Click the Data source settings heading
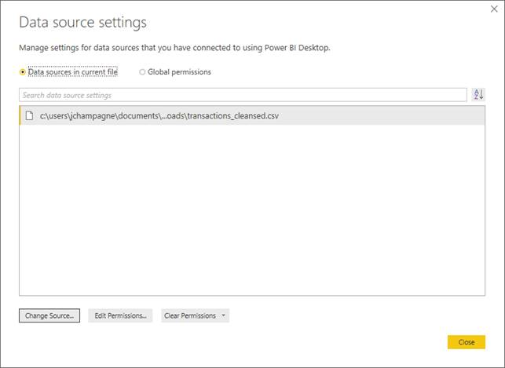 tap(82, 23)
